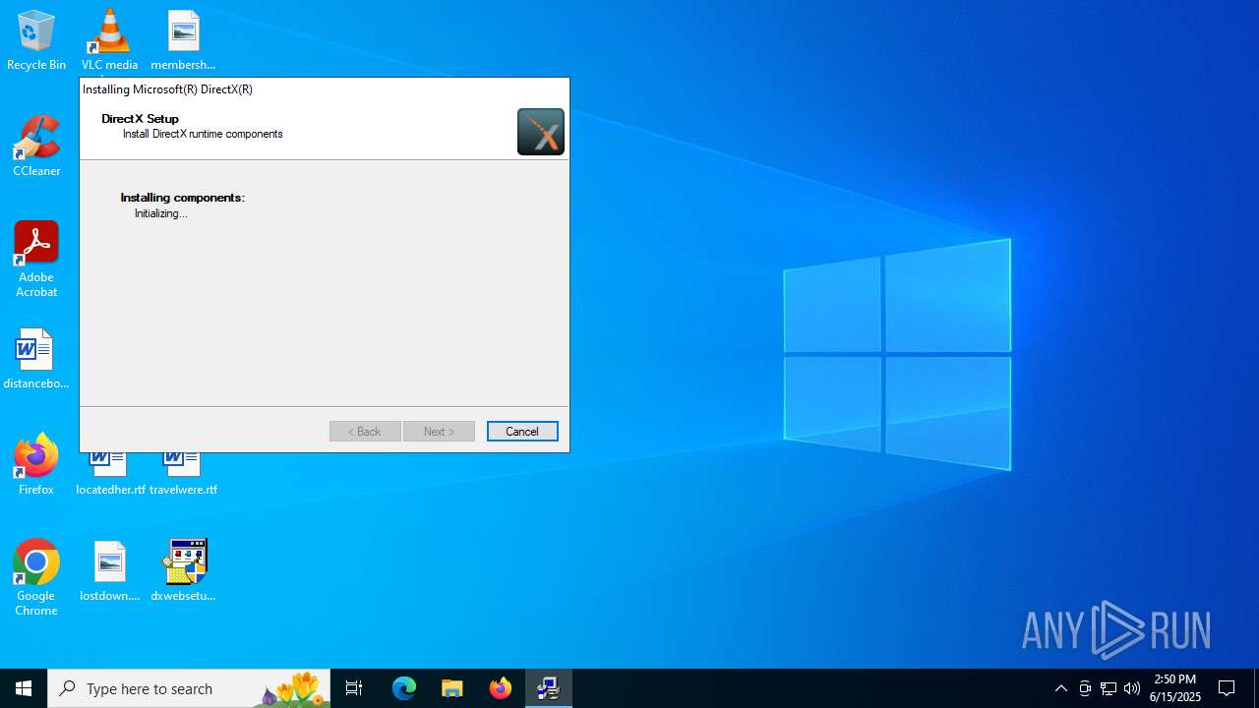Click the Installing Microsoft(R) DirectX(R) title bar
Screen dimensions: 1259x708
pyautogui.click(x=325, y=88)
